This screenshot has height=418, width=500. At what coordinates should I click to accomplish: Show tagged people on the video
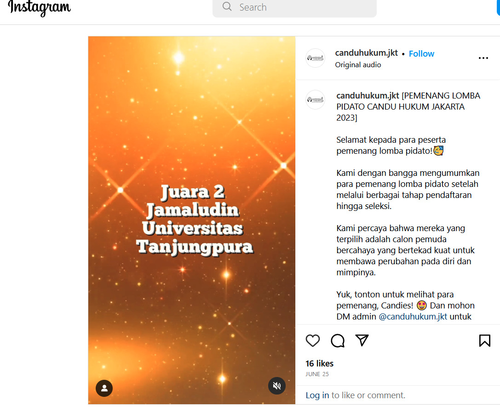pos(104,388)
